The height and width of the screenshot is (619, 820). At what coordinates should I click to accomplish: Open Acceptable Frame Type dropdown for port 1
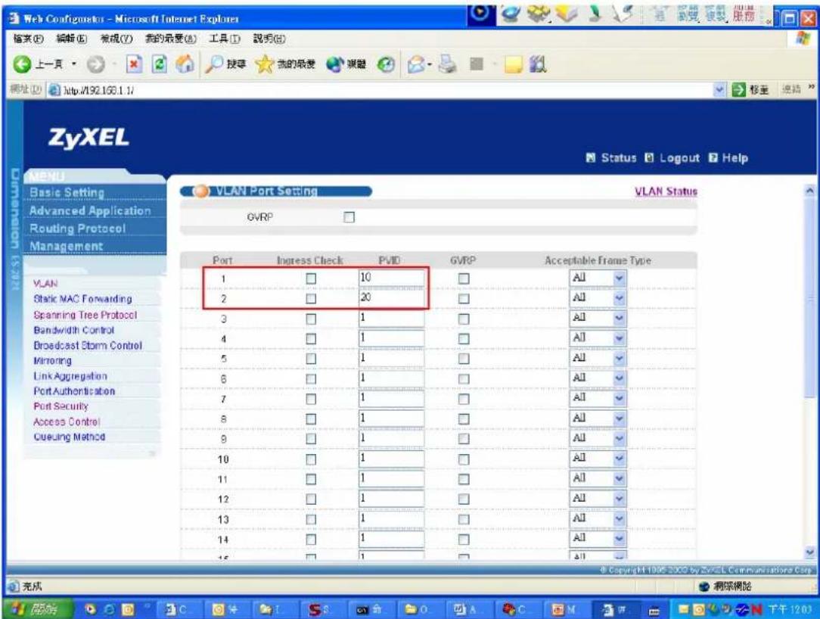(597, 278)
